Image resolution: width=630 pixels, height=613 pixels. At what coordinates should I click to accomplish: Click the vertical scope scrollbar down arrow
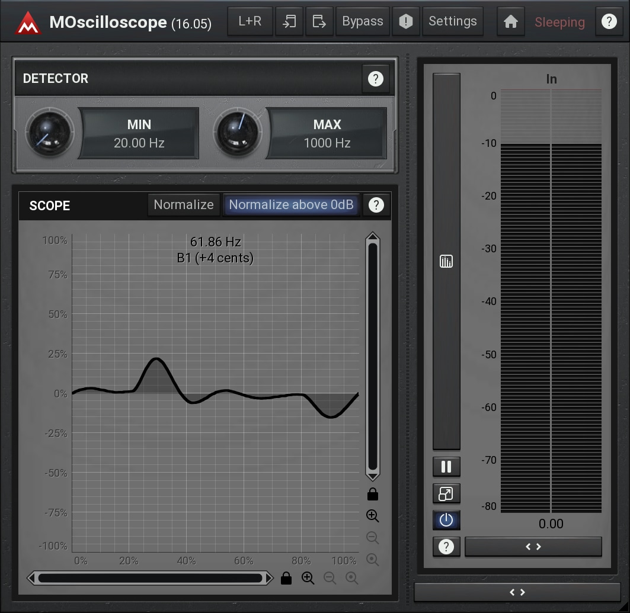(372, 477)
